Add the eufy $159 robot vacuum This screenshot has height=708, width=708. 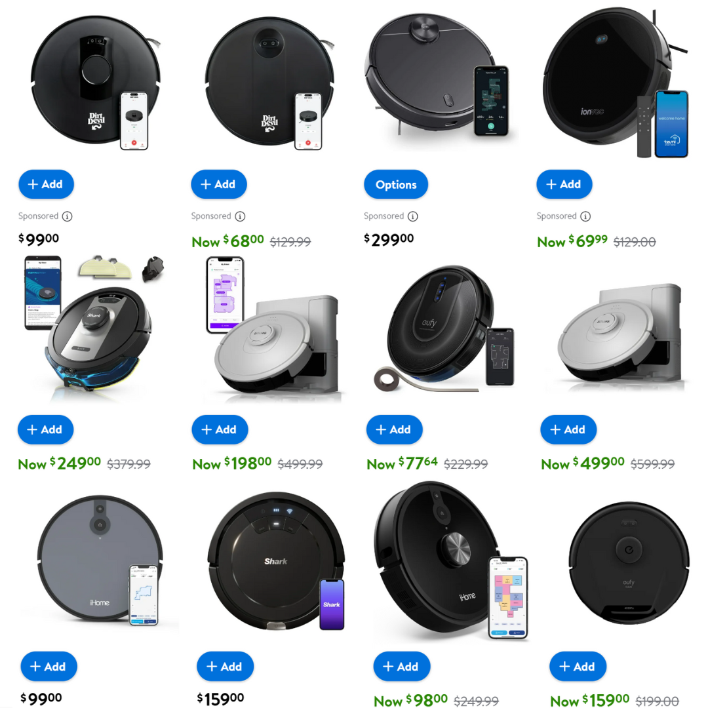(578, 666)
